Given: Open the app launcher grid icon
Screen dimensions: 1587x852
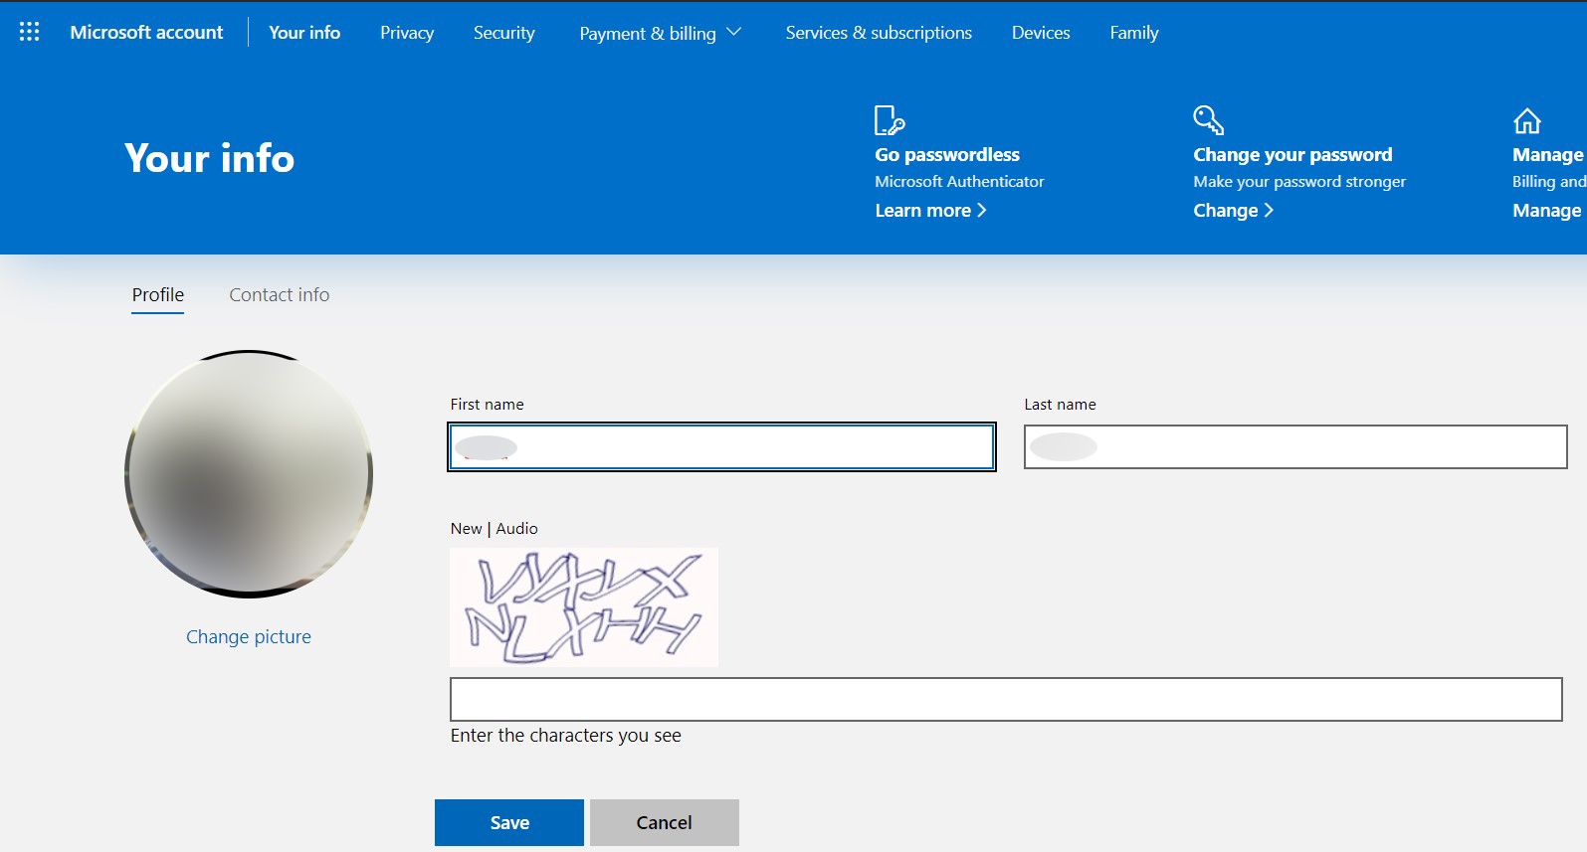Looking at the screenshot, I should (x=30, y=32).
